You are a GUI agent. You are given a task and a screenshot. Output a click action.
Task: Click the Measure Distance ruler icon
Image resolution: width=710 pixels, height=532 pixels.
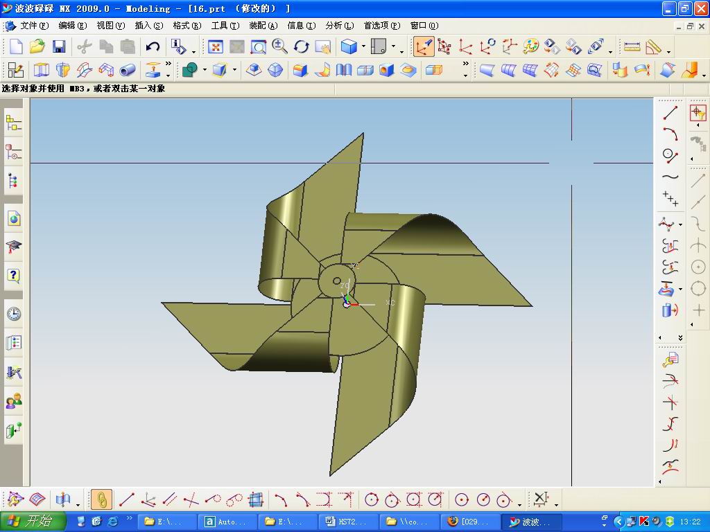(632, 46)
